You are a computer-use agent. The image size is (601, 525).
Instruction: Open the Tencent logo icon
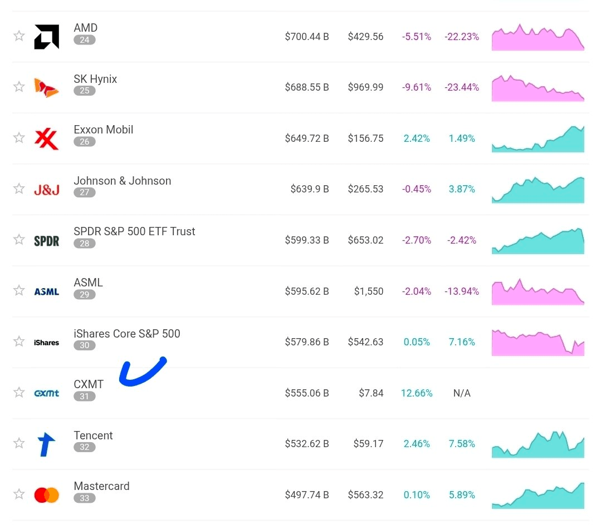pos(46,444)
